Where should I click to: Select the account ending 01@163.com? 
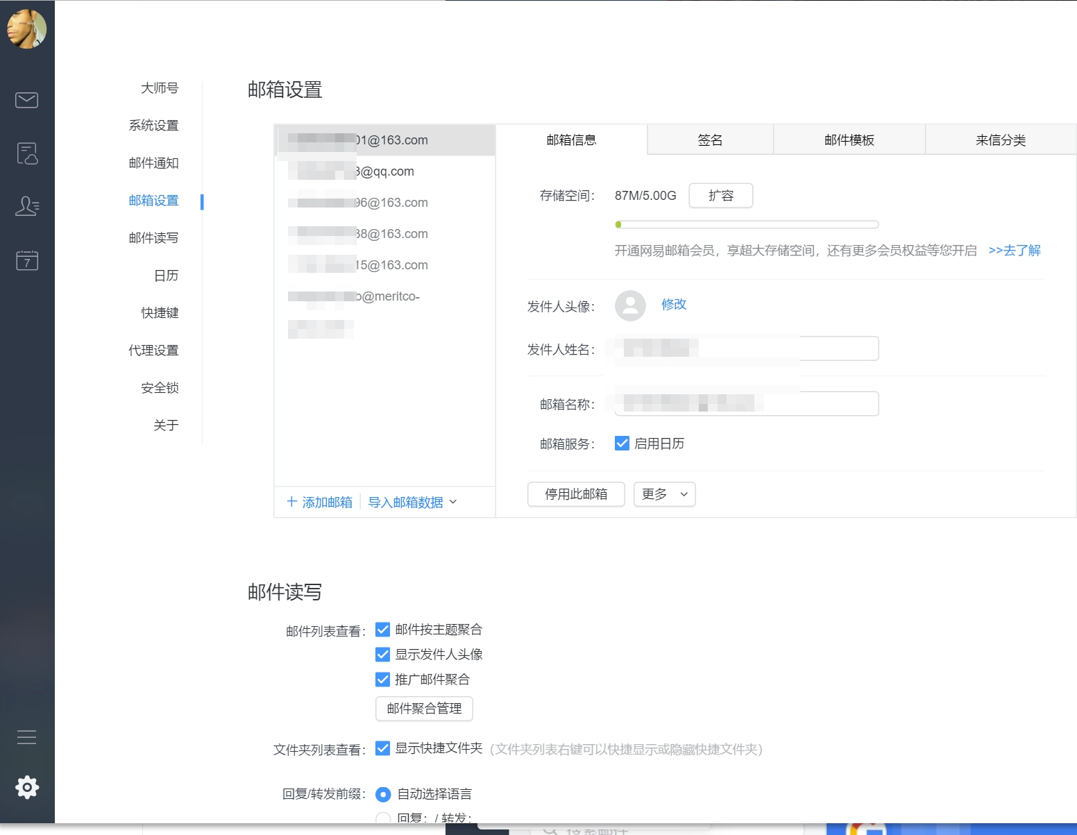(385, 140)
